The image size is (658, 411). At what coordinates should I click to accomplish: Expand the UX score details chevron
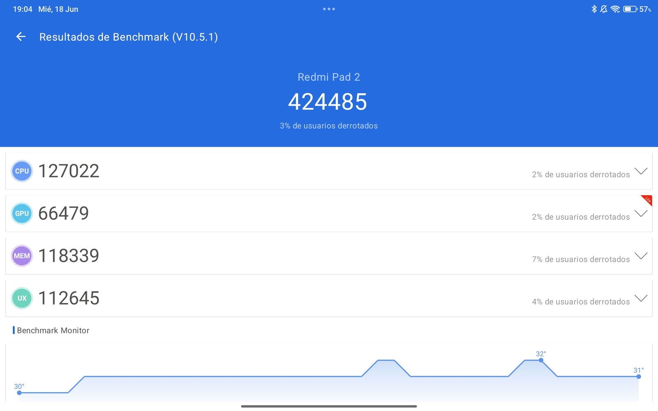[x=641, y=298]
